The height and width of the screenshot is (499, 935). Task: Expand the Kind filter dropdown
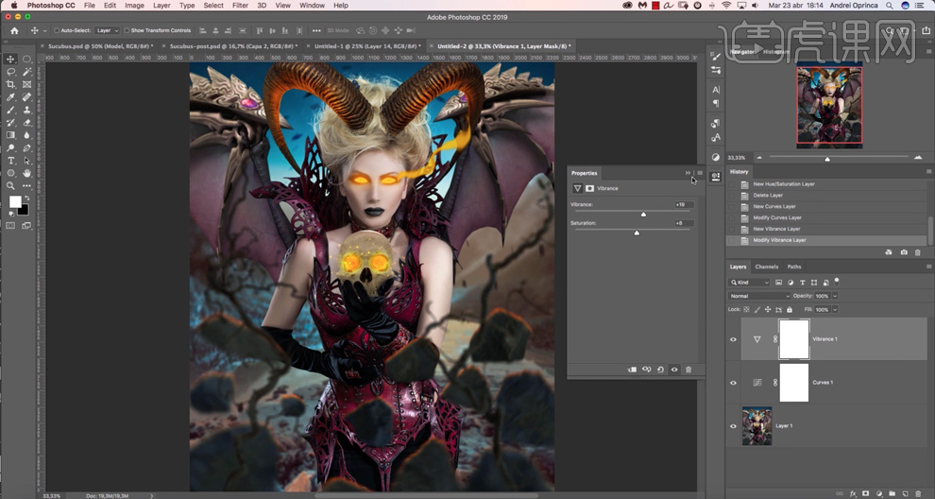pos(749,283)
